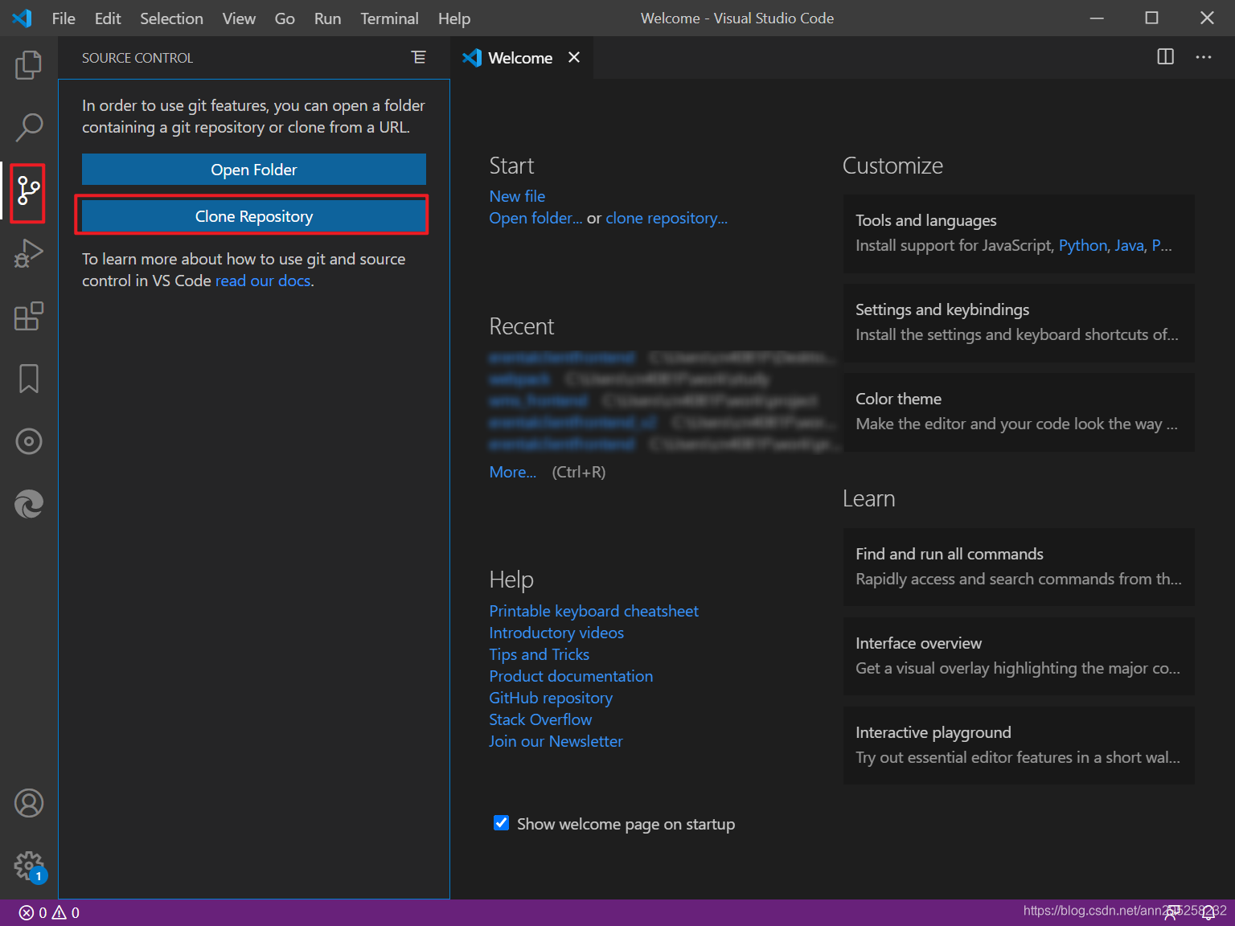Open the Bookmarks view icon
Screen dimensions: 1235x926
pyautogui.click(x=29, y=379)
